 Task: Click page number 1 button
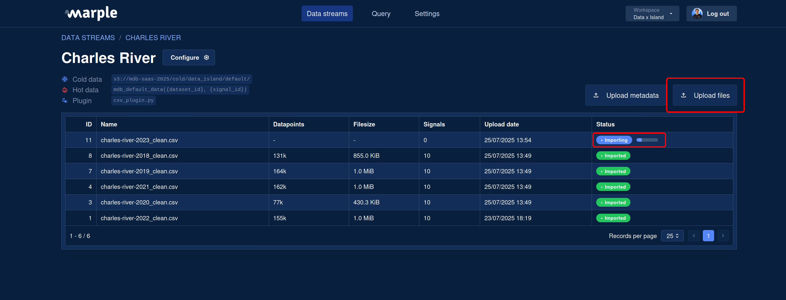coord(708,236)
